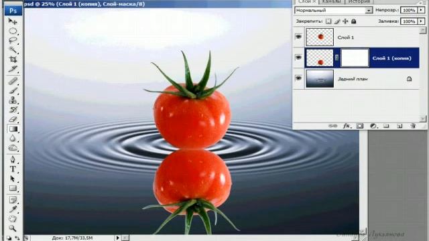Select the History Brush tool
Image resolution: width=429 pixels, height=241 pixels.
[x=13, y=110]
